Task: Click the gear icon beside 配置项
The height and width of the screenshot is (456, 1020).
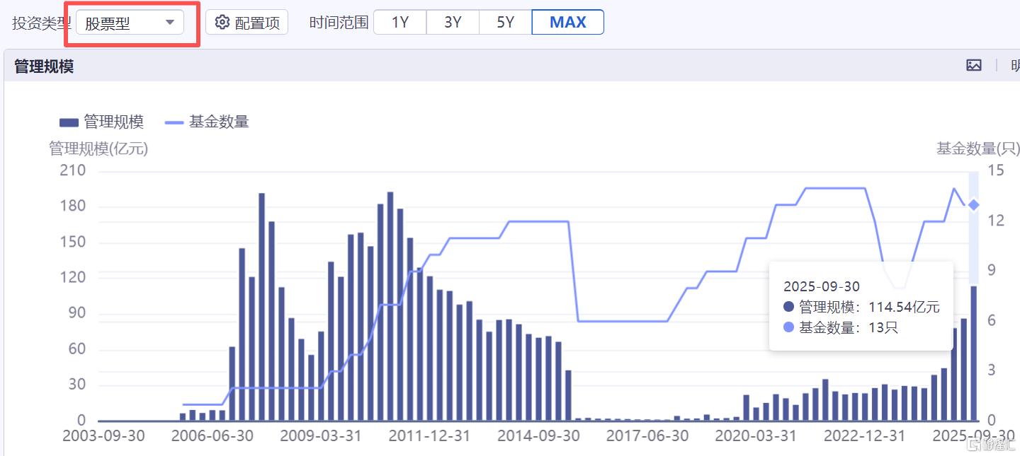Action: [x=222, y=23]
